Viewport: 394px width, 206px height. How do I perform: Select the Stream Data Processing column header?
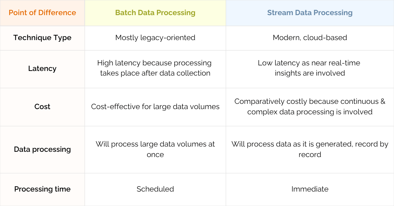310,13
